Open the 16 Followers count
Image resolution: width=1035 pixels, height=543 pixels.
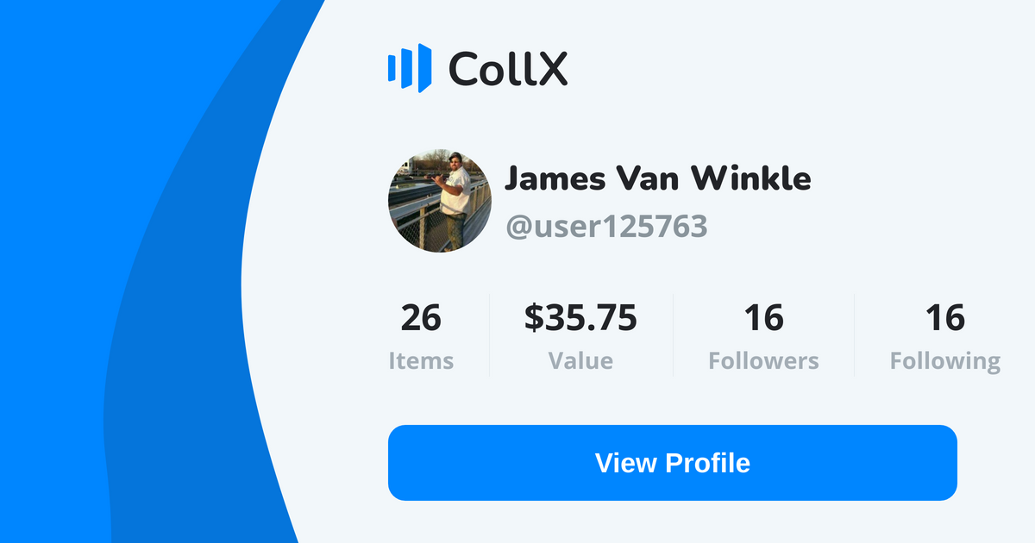click(764, 318)
